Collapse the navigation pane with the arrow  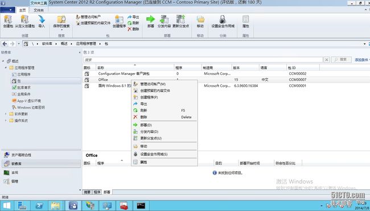click(x=80, y=52)
